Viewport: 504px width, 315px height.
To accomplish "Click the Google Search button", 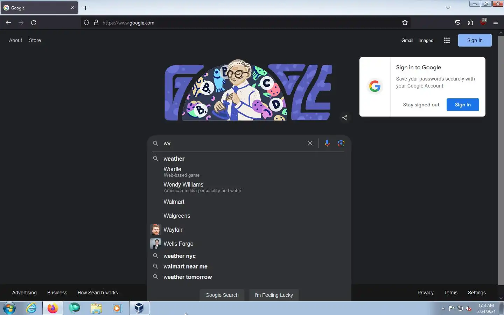I will click(222, 295).
